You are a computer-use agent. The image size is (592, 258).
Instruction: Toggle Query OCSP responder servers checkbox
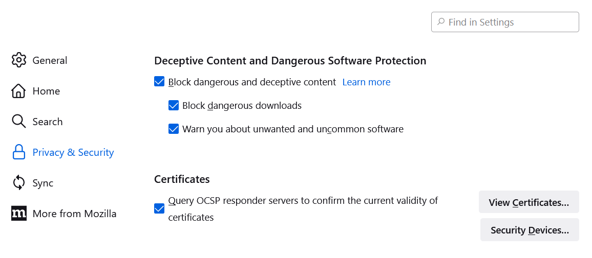coord(159,209)
